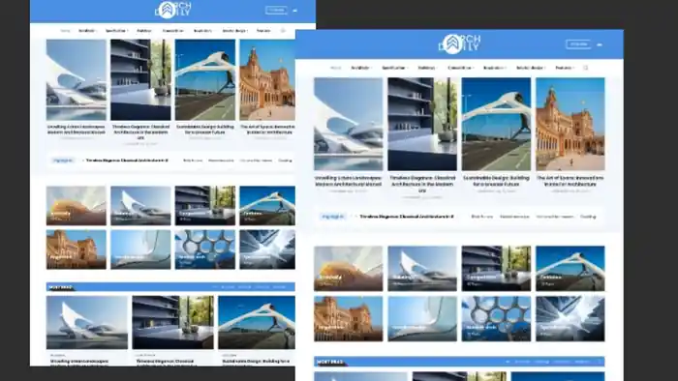The image size is (678, 381).
Task: Click the Most Read heading on the front page
Action: pyautogui.click(x=330, y=362)
